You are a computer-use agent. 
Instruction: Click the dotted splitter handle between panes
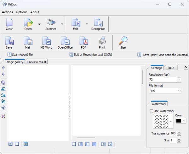pyautogui.click(x=70, y=106)
